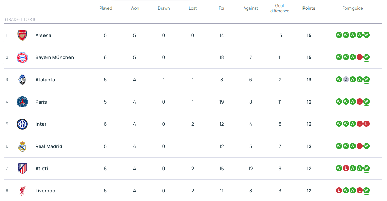Image resolution: width=387 pixels, height=201 pixels.
Task: Click the Won column header
Action: pos(135,8)
